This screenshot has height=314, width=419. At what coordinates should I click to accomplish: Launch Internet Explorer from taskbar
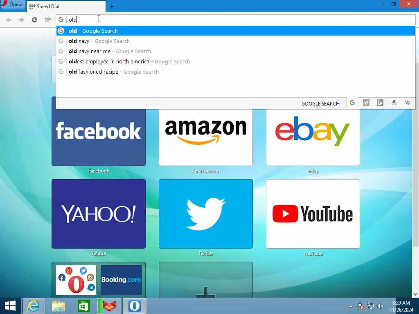[x=33, y=306]
